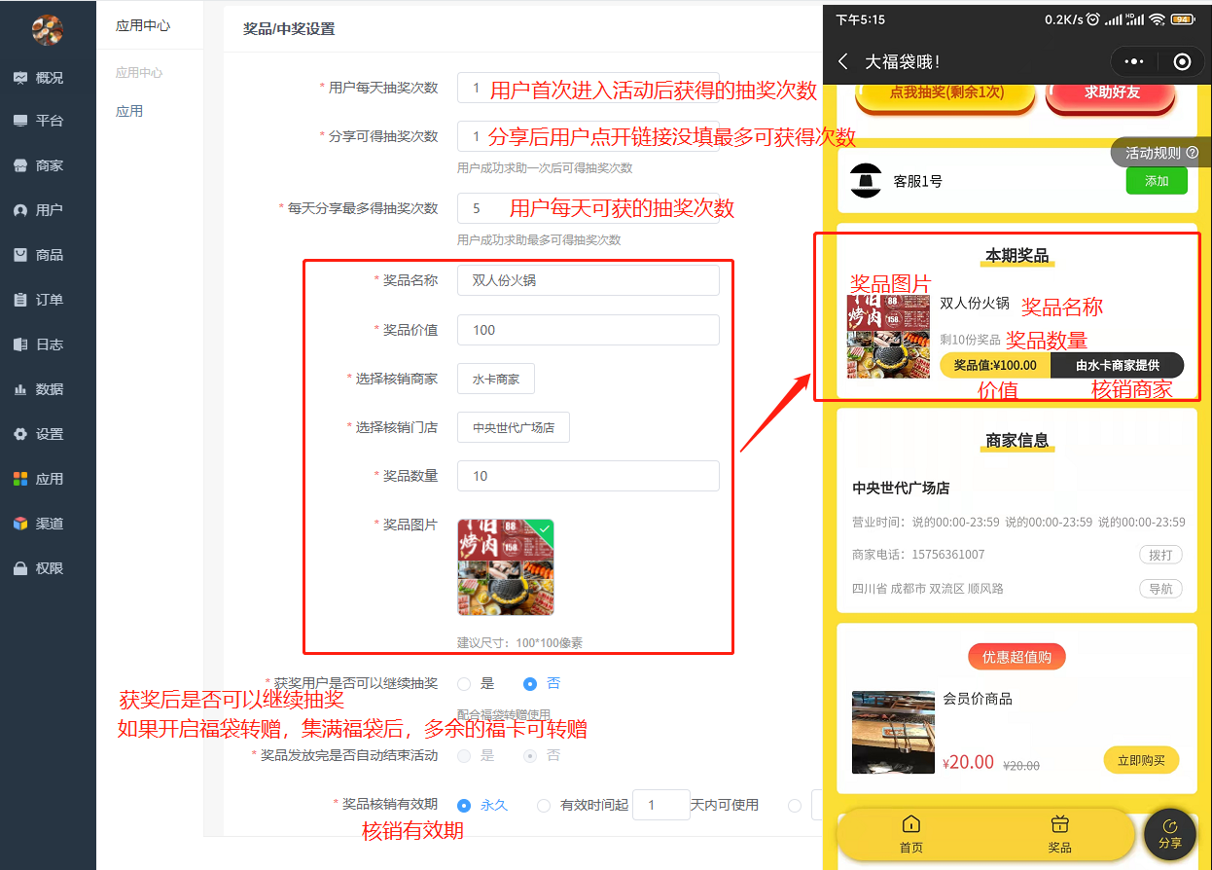Click the round avatar logo atop the sidebar
The height and width of the screenshot is (870, 1212).
(47, 30)
